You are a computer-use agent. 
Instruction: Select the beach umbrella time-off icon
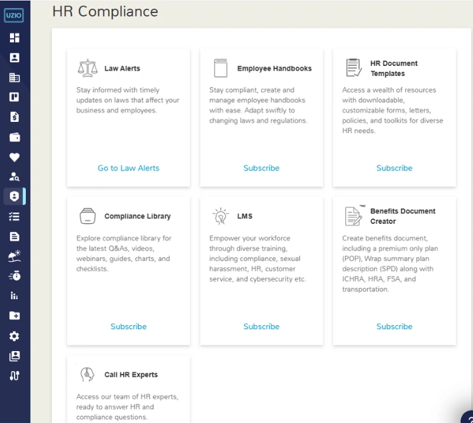[x=14, y=256]
